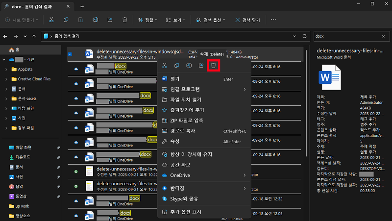Select 파일 위치 열기 in context menu
Image resolution: width=392 pixels, height=221 pixels.
coord(185,99)
